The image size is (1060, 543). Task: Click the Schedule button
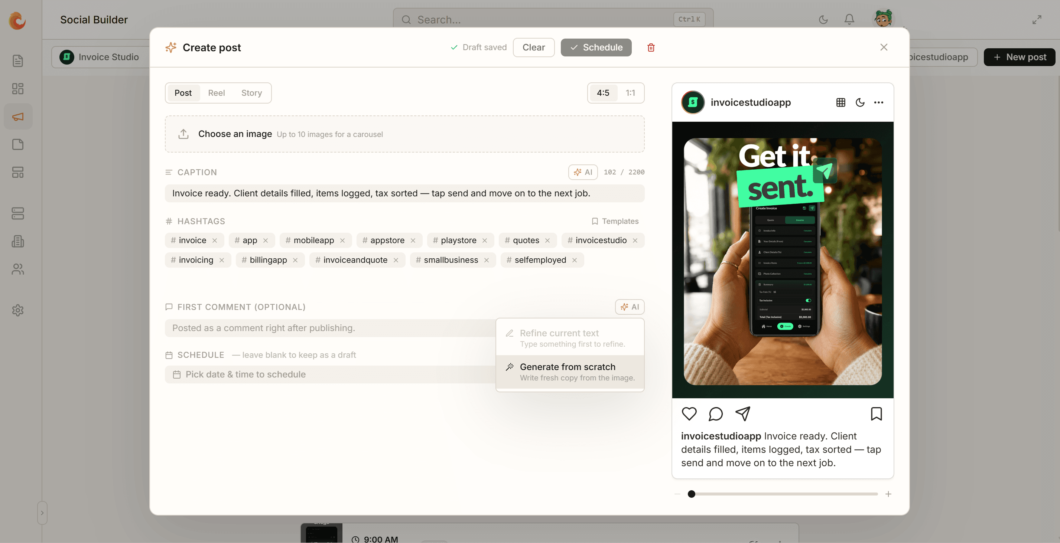(596, 47)
